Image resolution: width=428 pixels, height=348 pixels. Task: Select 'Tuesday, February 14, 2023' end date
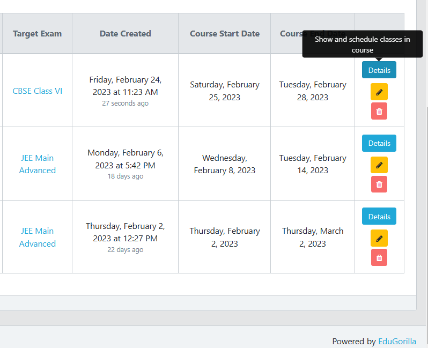click(x=313, y=164)
